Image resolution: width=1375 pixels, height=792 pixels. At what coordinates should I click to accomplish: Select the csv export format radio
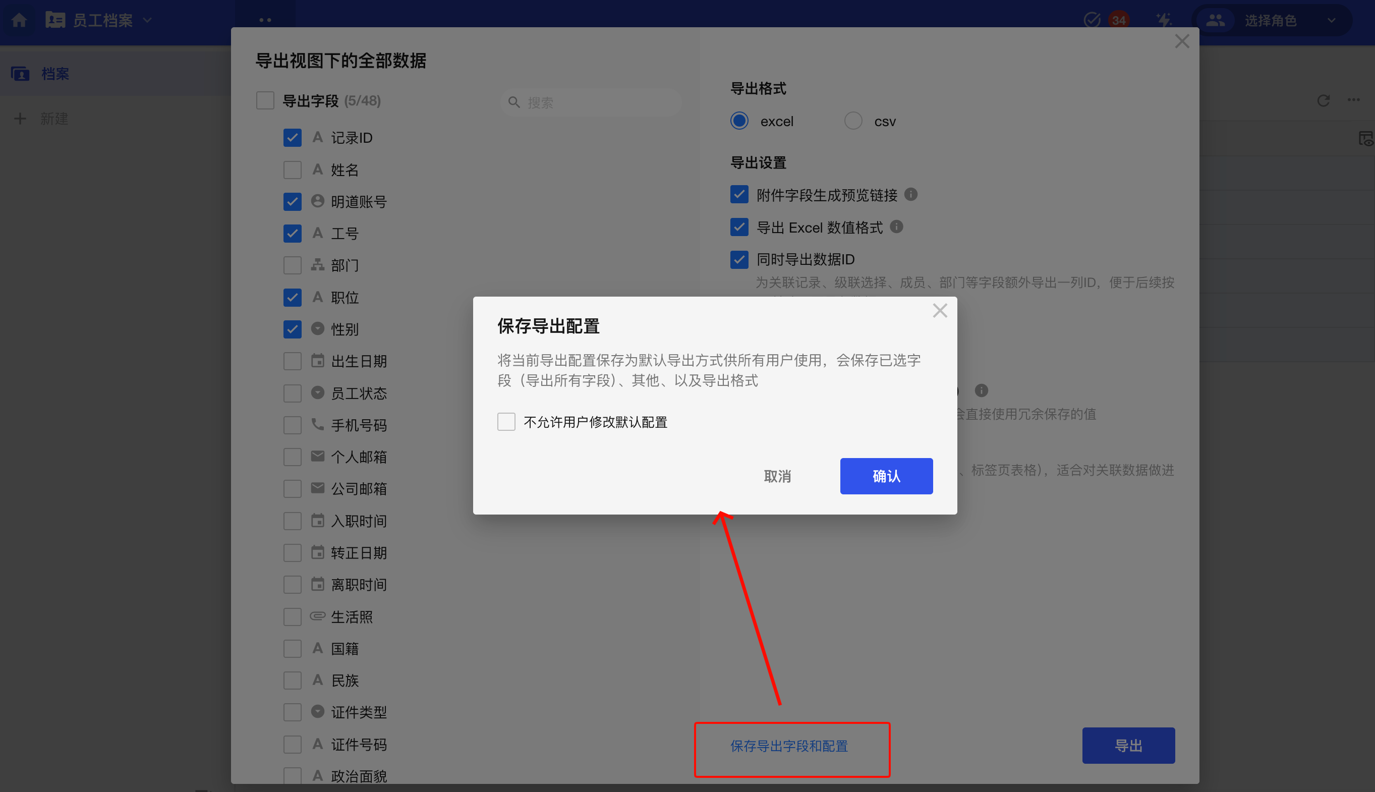click(x=853, y=121)
